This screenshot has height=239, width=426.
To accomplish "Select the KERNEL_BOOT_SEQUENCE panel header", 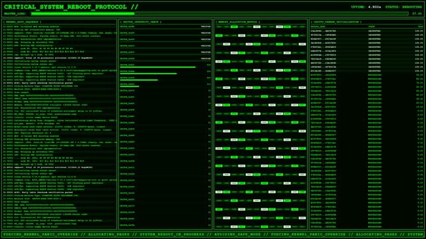I will (23, 22).
